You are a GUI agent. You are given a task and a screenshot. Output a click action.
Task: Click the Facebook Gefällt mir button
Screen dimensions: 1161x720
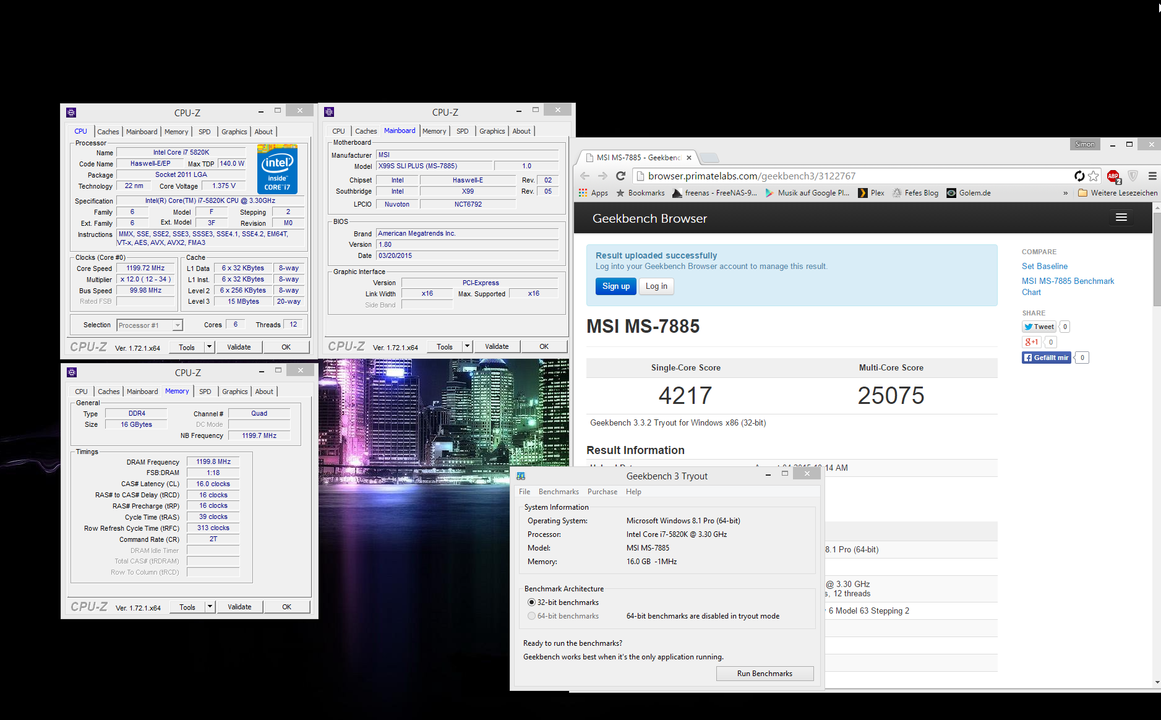(x=1046, y=358)
